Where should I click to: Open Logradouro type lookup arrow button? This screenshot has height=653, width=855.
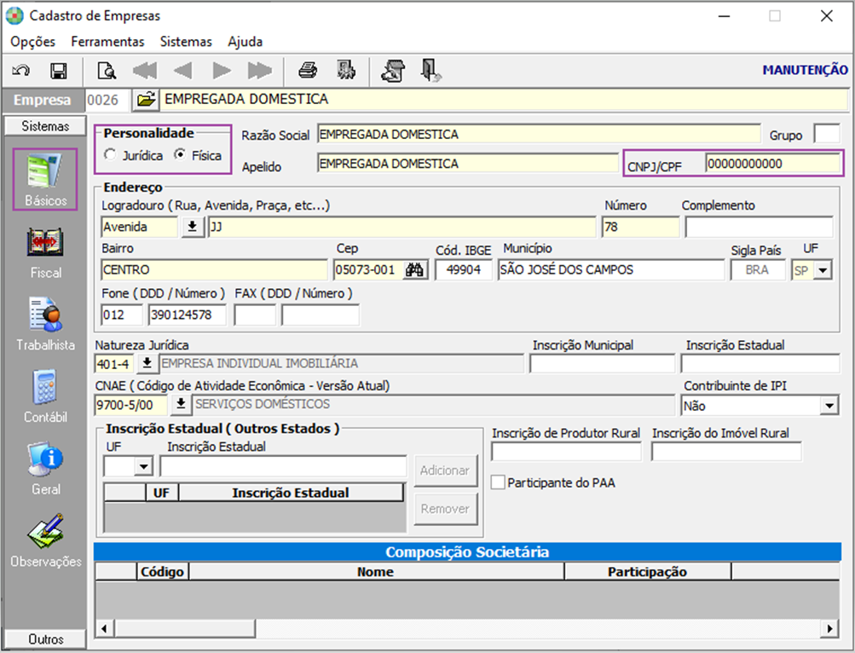(x=193, y=227)
